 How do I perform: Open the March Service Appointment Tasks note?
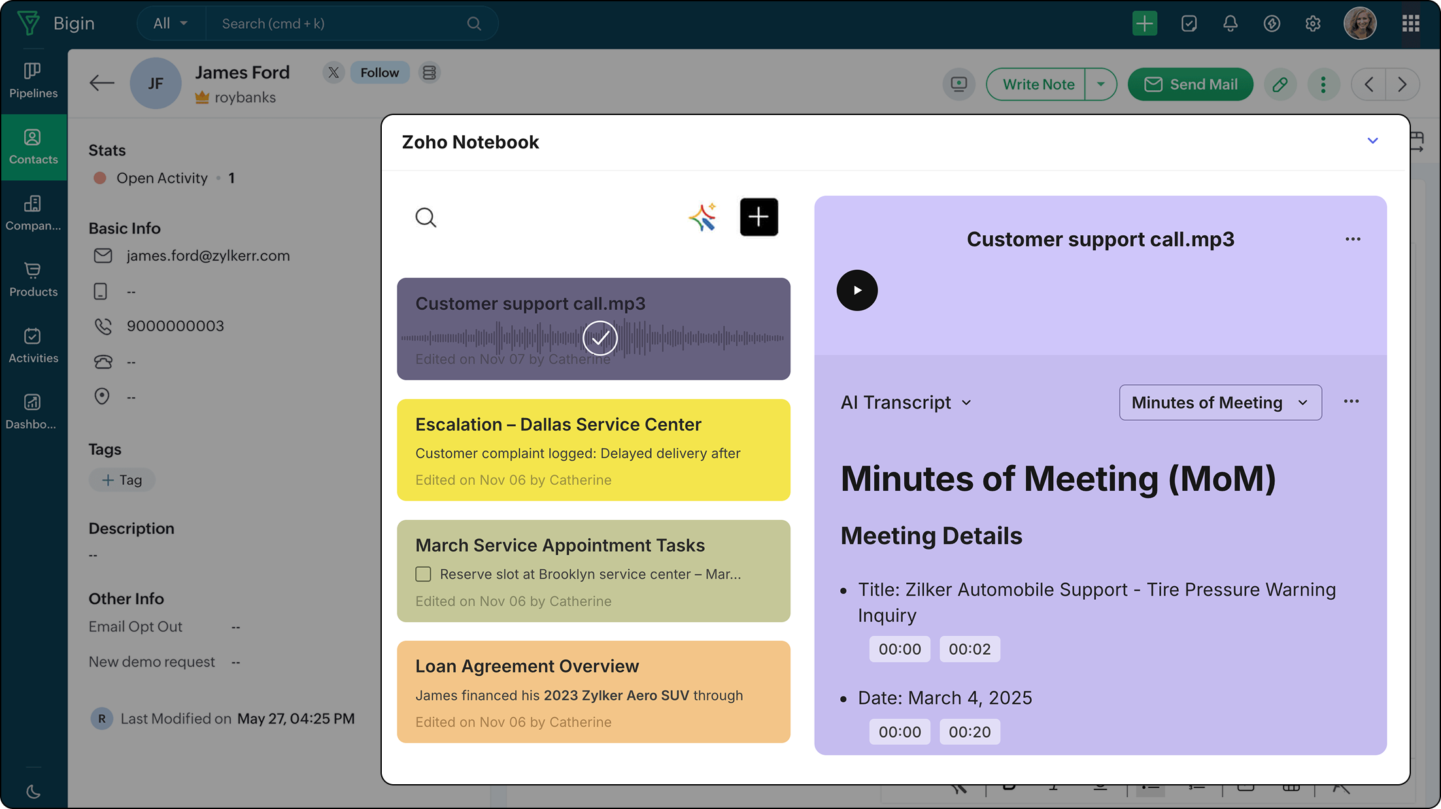(x=594, y=570)
